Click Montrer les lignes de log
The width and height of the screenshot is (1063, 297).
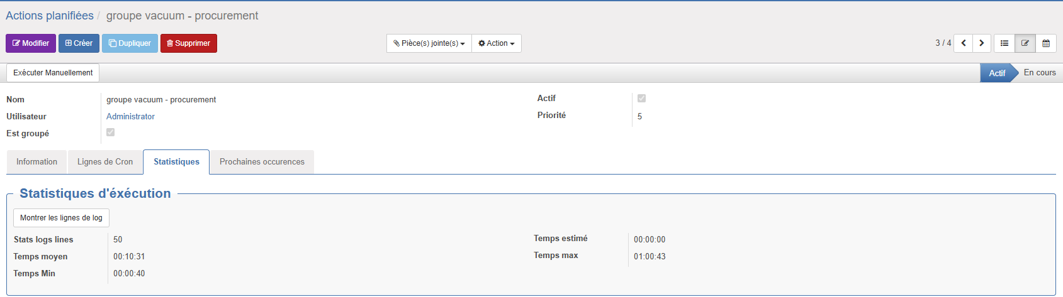click(x=61, y=218)
